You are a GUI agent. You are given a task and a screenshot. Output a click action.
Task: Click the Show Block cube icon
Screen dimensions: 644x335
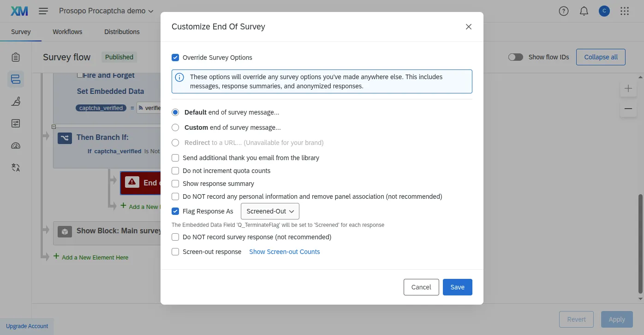click(x=65, y=232)
